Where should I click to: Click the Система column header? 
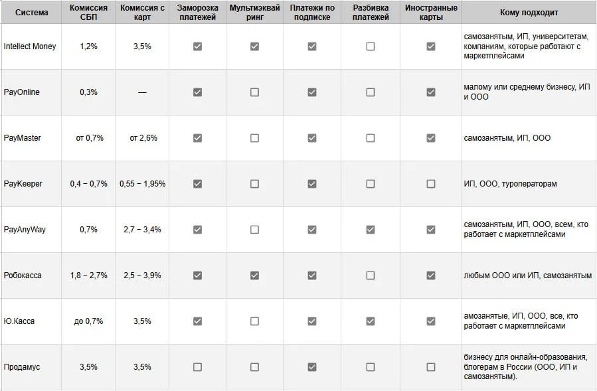coord(31,13)
